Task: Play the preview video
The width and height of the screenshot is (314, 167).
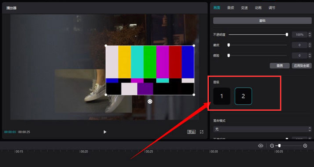Action: pos(105,132)
